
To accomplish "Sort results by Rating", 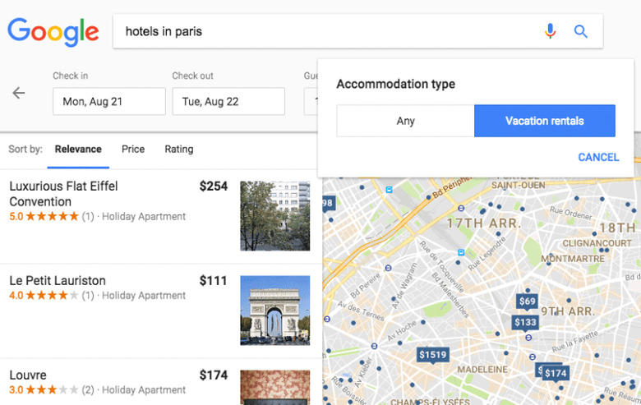I will tap(178, 150).
